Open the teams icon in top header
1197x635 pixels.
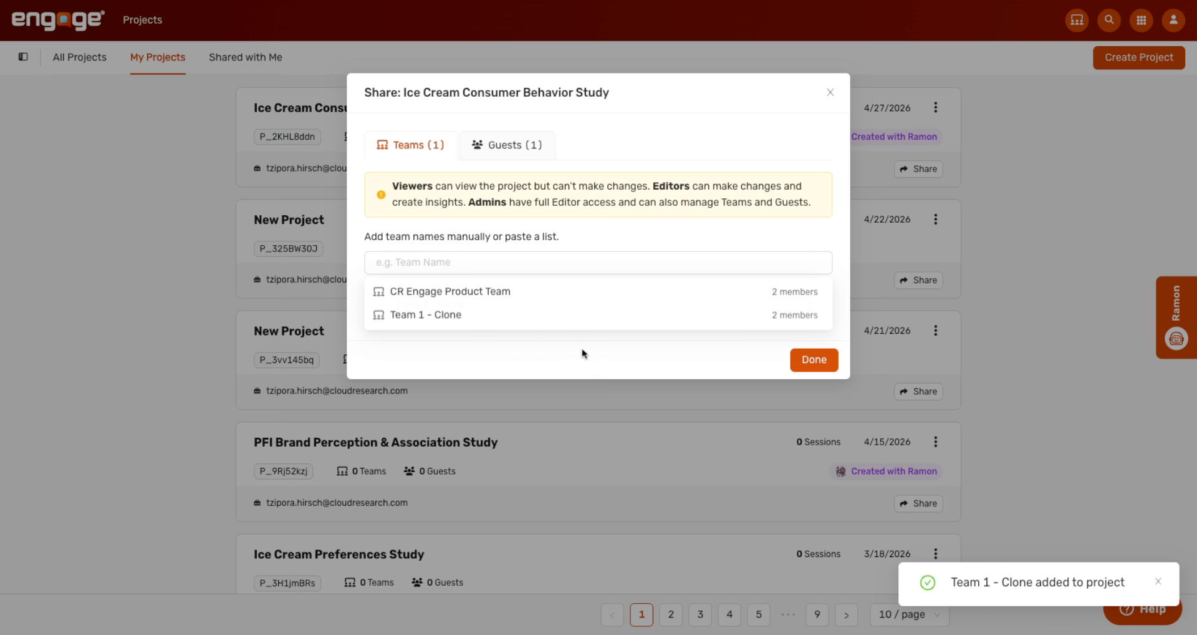pos(1077,20)
